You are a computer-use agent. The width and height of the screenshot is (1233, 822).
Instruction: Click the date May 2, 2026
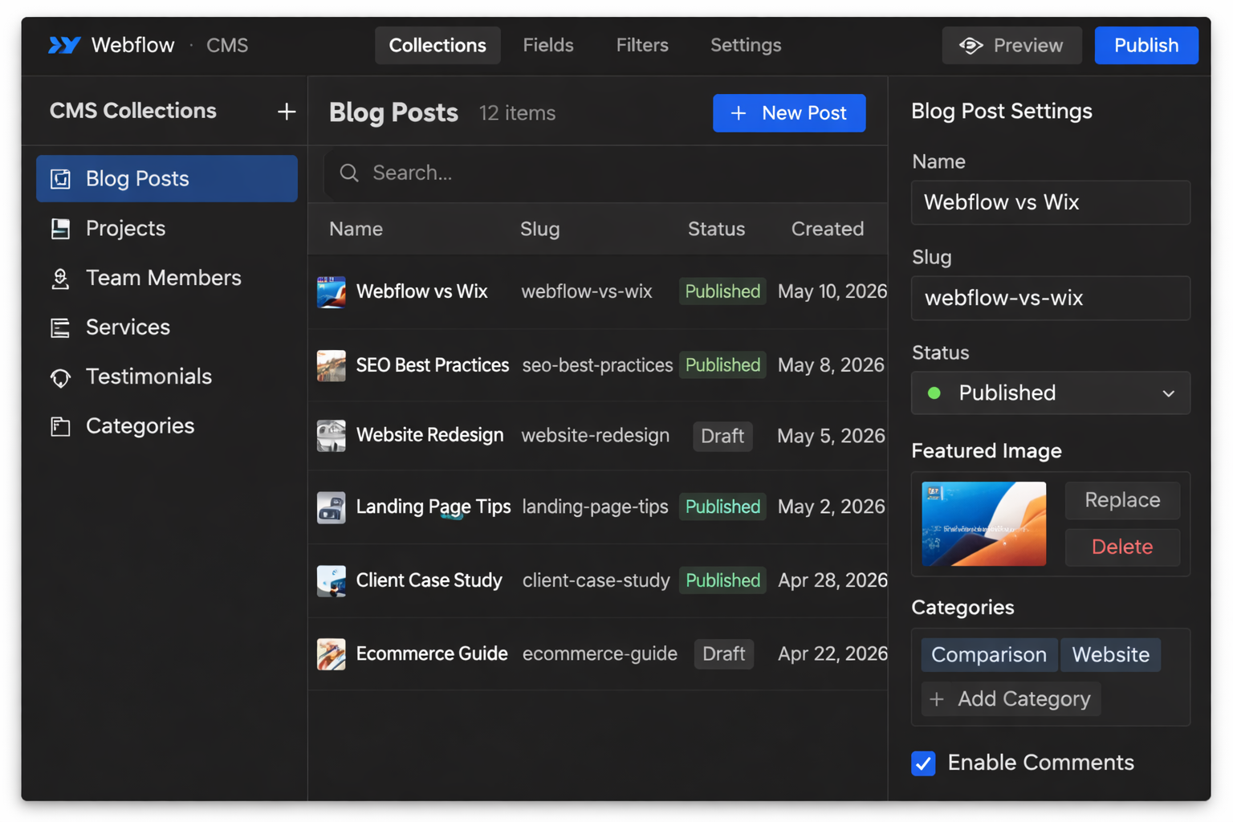tap(831, 507)
